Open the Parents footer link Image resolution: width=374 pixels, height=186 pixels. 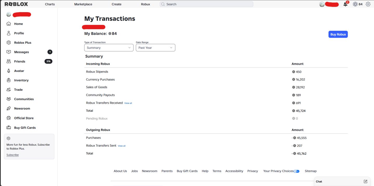coord(167,171)
